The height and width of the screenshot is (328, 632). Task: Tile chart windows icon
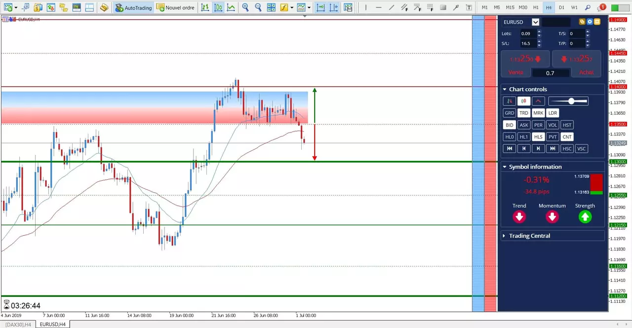click(x=271, y=7)
